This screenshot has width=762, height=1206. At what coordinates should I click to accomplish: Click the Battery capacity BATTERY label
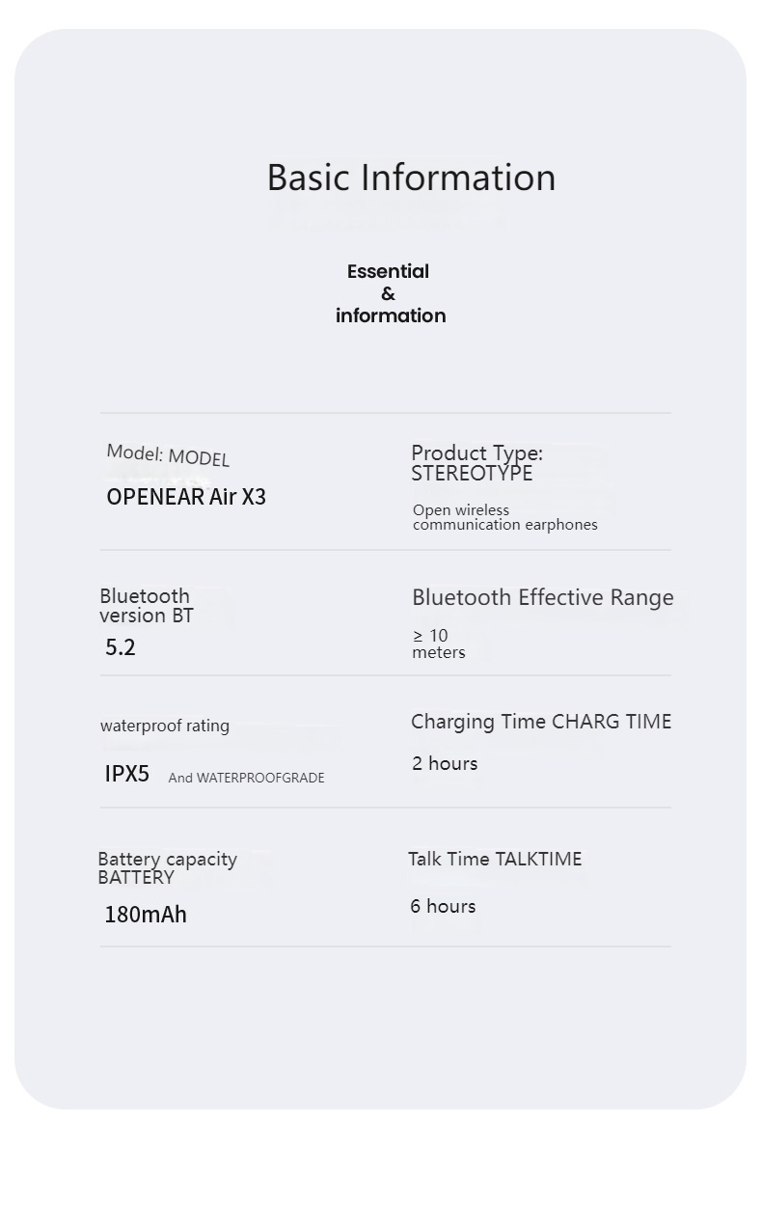167,867
